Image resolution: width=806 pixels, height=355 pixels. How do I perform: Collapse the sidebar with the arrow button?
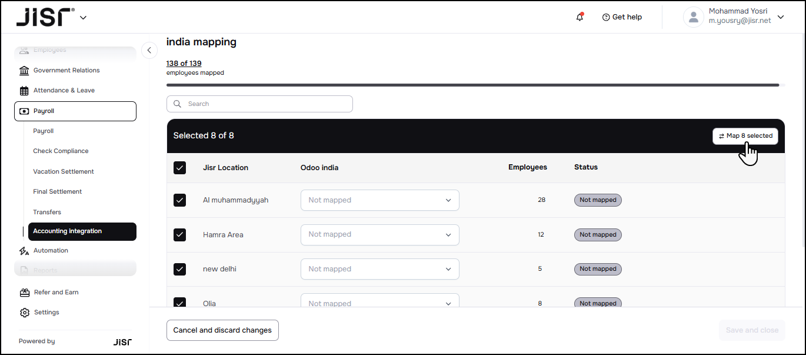[149, 51]
